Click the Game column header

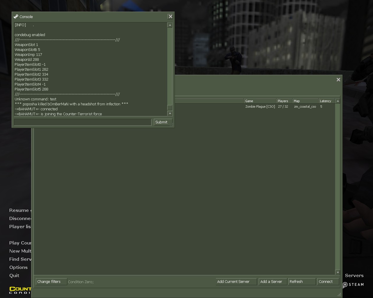click(x=260, y=101)
